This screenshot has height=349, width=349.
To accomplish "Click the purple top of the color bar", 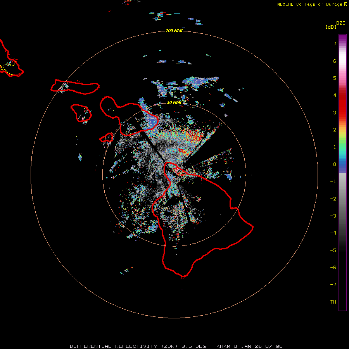I will pos(342,38).
